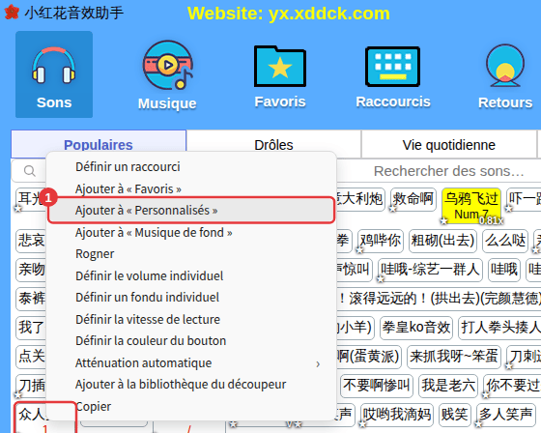Play the yellow 乌鸦飞过 Num 7 sound
541x433 pixels.
click(471, 206)
